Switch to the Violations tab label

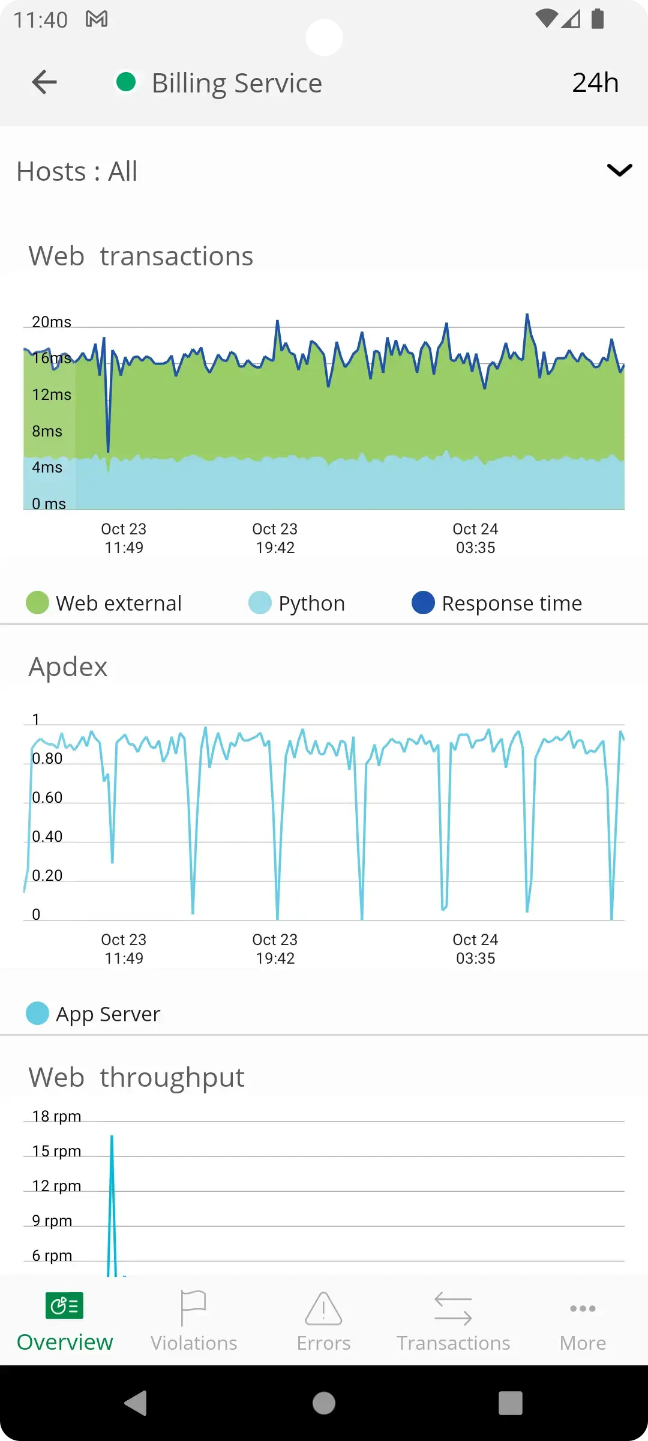194,1343
